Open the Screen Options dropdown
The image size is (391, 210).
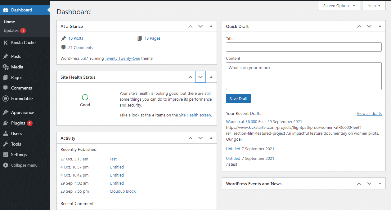339,5
